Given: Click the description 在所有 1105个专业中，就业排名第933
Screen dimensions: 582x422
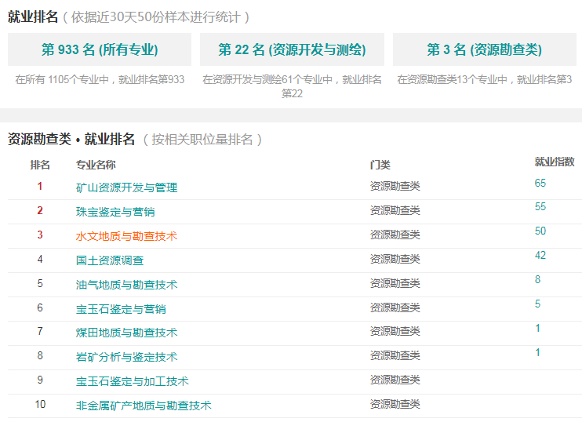Looking at the screenshot, I should (x=100, y=79).
